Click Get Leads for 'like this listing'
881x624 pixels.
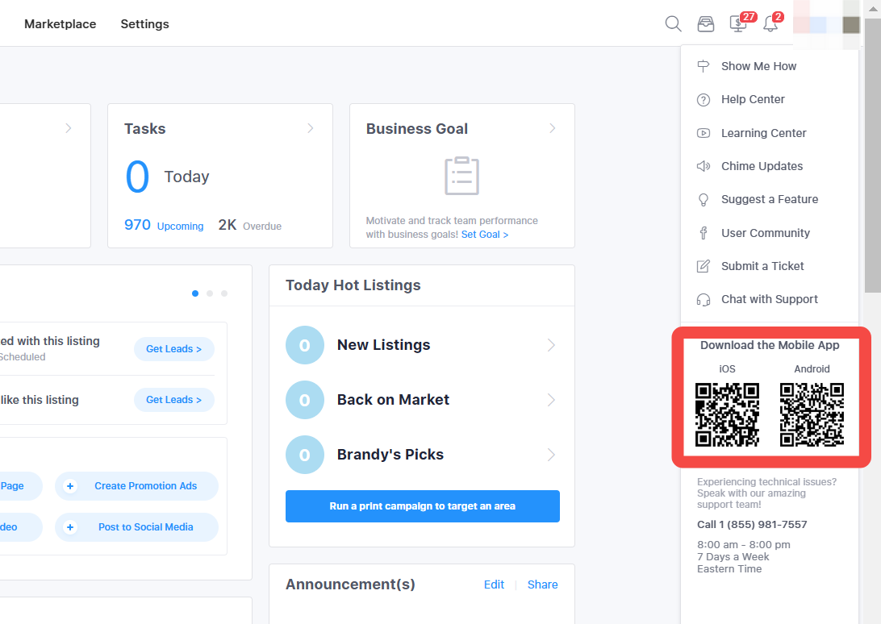(174, 400)
